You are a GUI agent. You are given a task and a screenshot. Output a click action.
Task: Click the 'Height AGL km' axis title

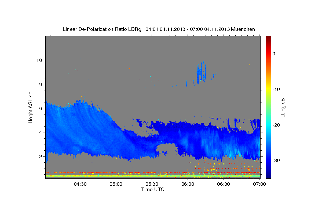pos(31,107)
